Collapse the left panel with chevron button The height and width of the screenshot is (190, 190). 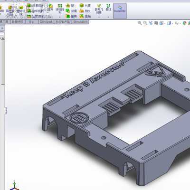(2, 28)
